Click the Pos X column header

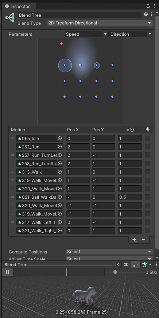coord(73,130)
